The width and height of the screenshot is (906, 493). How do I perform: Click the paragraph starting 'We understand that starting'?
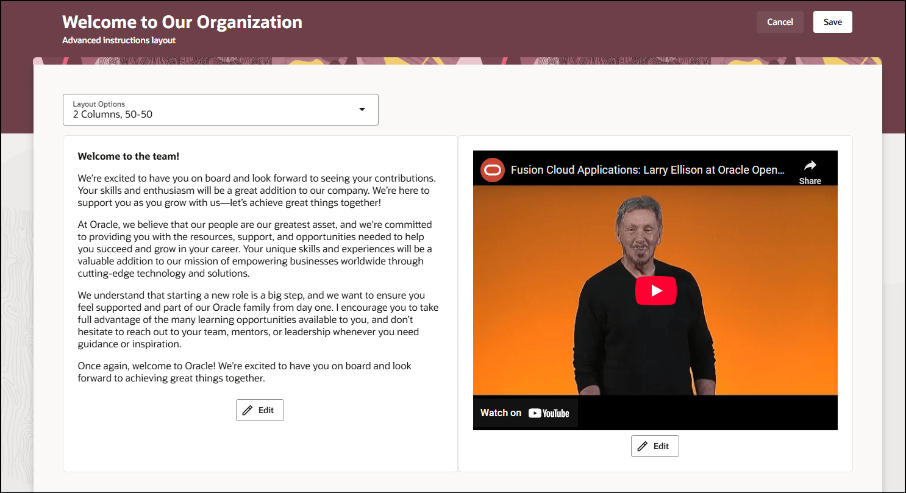[258, 319]
